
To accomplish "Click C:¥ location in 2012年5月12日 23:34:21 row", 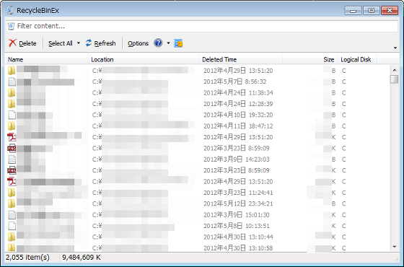I will pos(97,203).
